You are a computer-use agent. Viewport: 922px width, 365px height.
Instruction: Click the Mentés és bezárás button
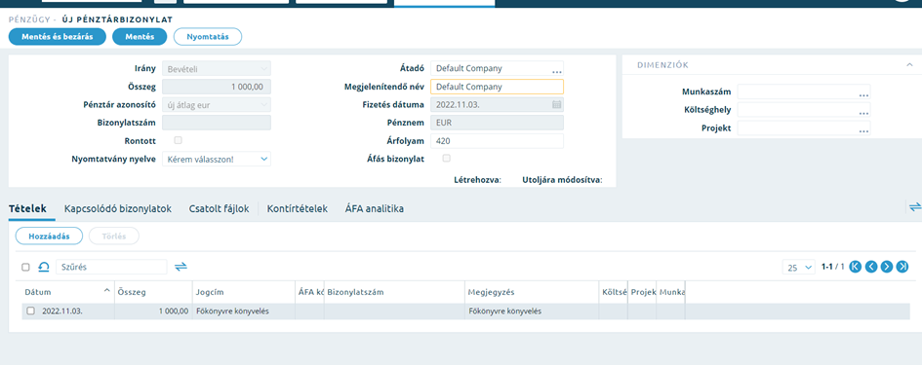[57, 36]
